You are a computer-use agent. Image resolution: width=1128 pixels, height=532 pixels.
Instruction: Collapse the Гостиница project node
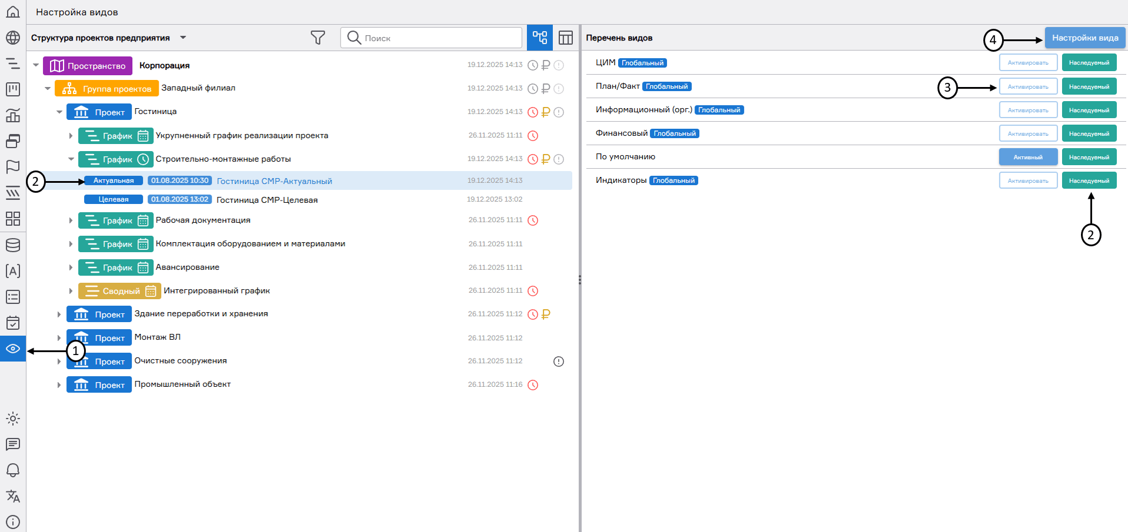59,112
